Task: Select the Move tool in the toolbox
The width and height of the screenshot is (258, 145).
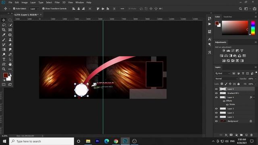Action: pos(4,20)
